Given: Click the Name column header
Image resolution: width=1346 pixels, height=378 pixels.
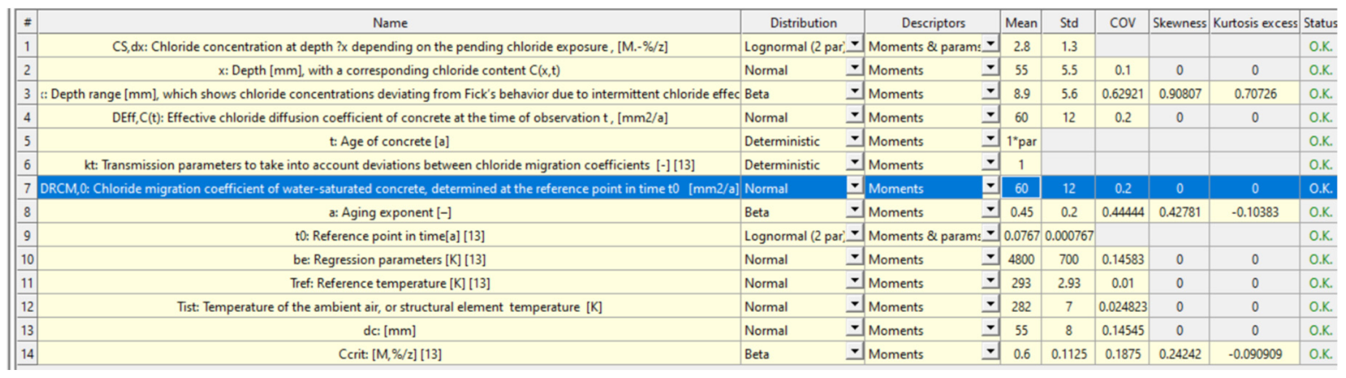Looking at the screenshot, I should (x=389, y=22).
